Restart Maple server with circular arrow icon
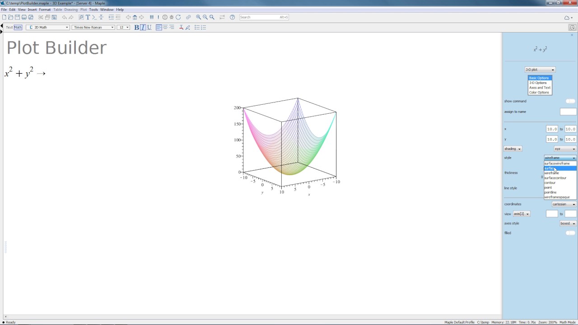 pyautogui.click(x=178, y=17)
